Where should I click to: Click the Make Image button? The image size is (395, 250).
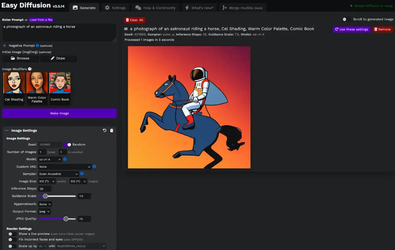point(59,113)
